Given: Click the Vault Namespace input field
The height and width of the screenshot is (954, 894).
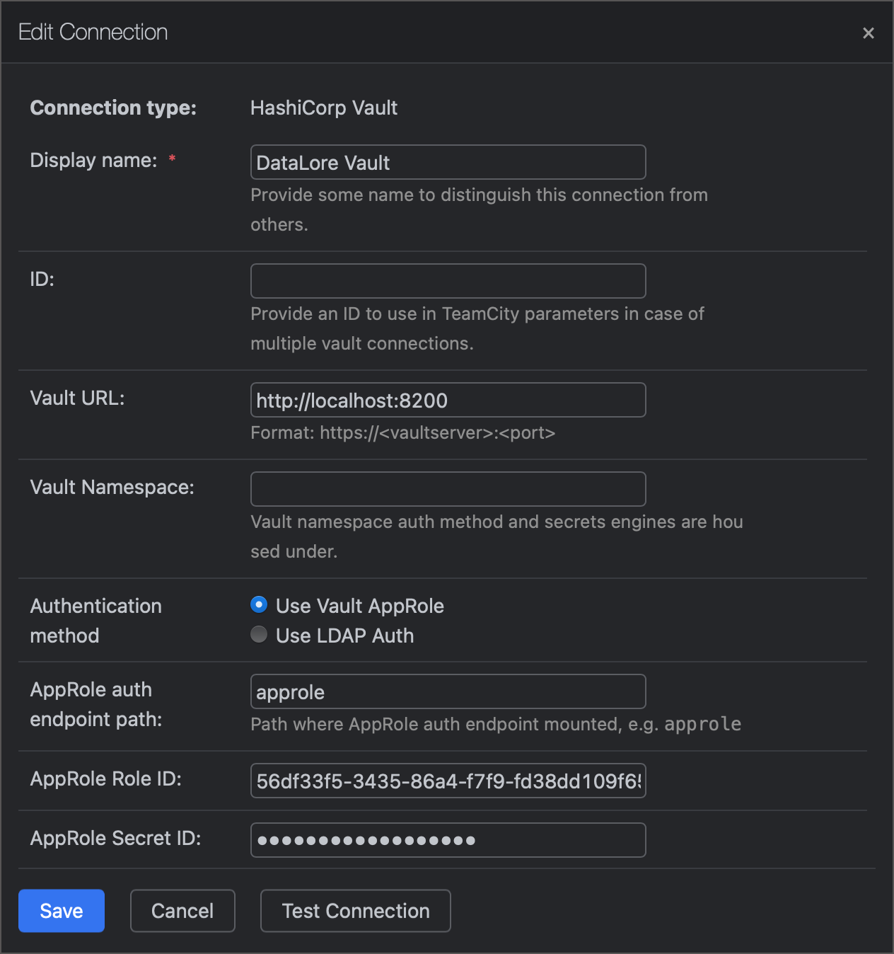Looking at the screenshot, I should 448,488.
